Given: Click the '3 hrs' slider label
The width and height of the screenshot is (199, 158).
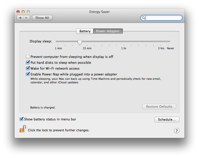Looking at the screenshot, I should click(161, 48).
